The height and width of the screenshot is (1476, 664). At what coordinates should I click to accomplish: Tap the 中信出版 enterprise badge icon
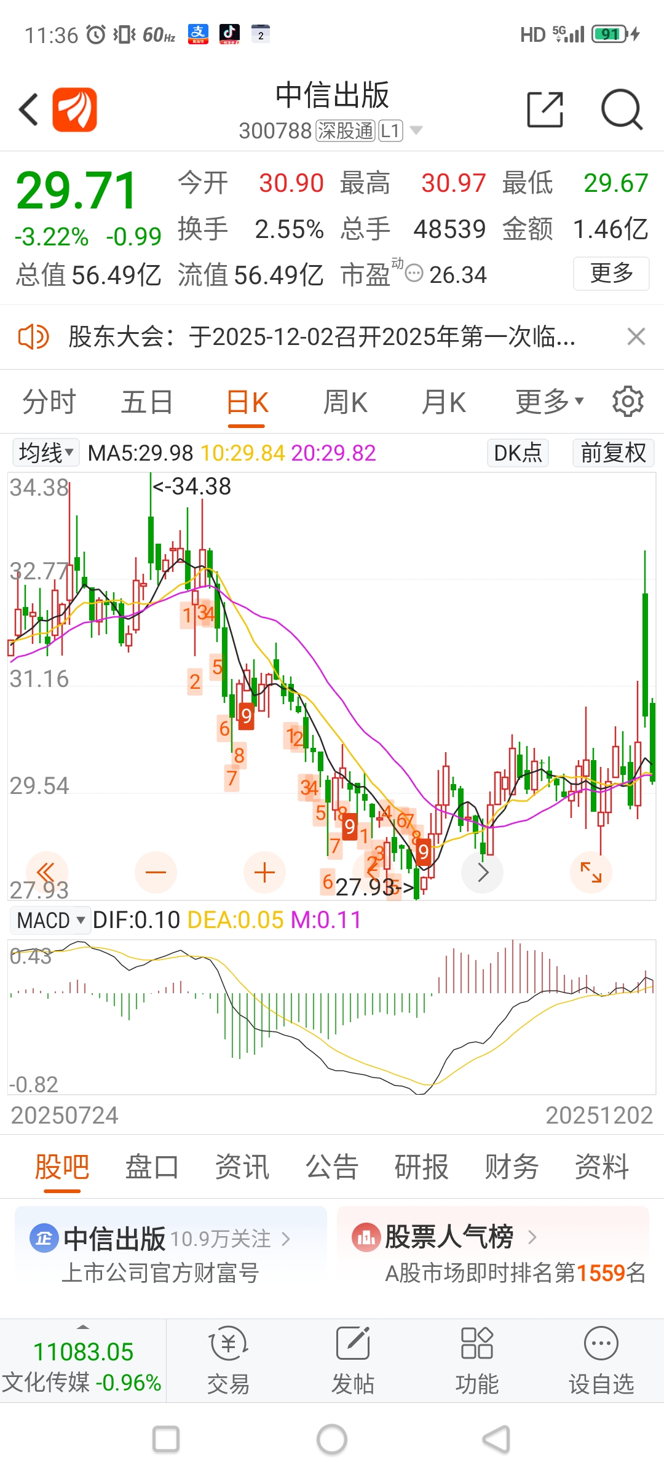tap(44, 1238)
